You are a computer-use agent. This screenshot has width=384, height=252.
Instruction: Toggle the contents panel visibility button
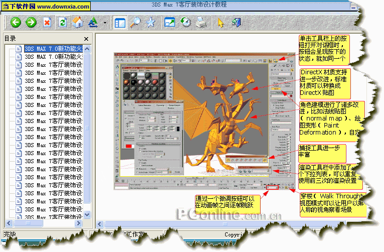(120, 22)
